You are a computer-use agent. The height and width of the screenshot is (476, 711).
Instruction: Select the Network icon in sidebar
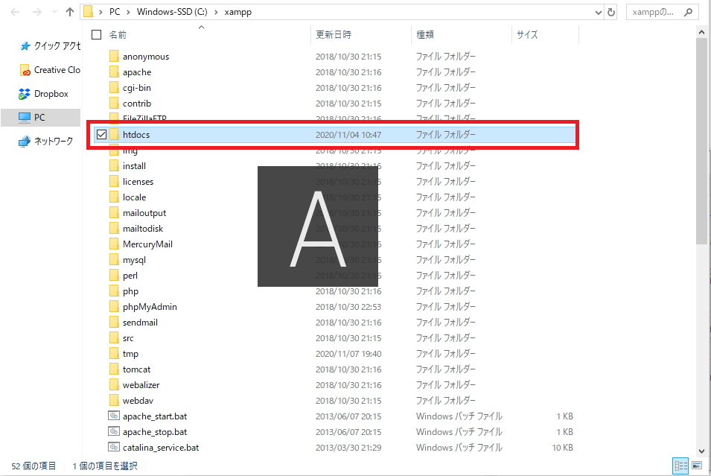pos(25,141)
